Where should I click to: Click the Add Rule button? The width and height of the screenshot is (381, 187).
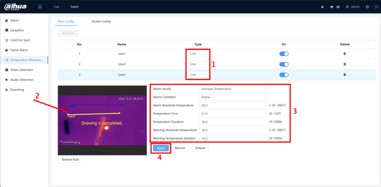pos(68,33)
